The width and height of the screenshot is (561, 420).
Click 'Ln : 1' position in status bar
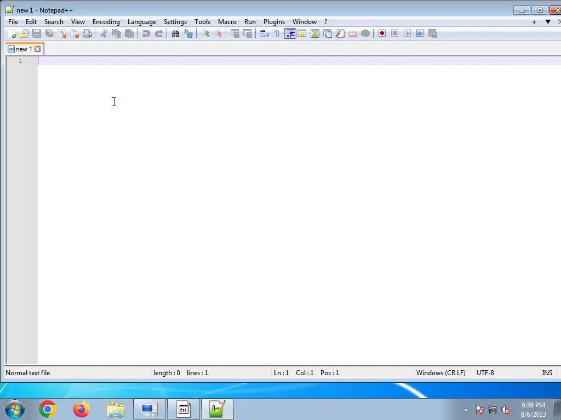(x=281, y=373)
